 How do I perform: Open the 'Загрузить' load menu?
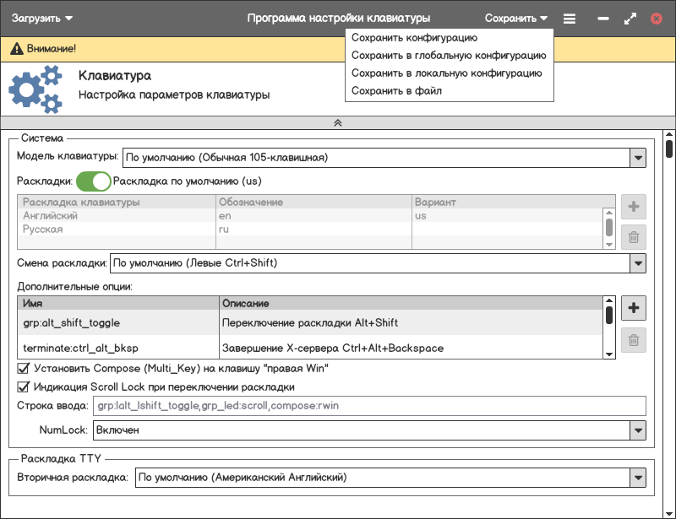pyautogui.click(x=41, y=18)
